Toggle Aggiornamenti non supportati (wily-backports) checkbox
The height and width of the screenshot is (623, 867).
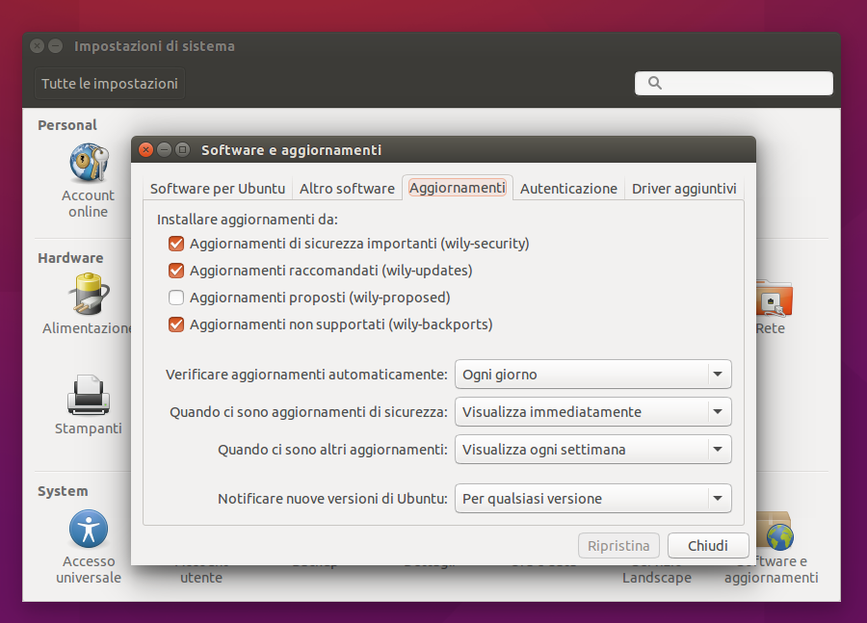176,324
